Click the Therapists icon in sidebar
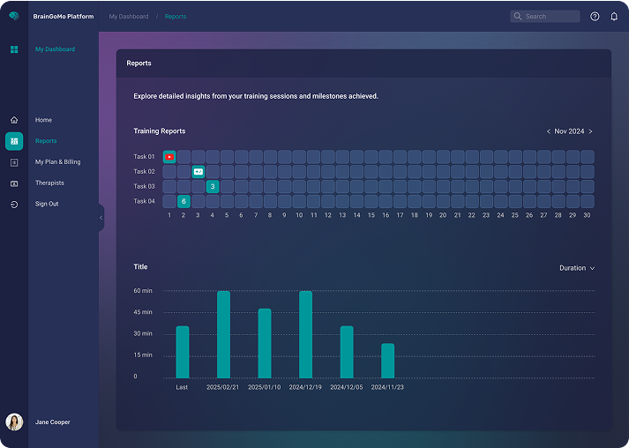The height and width of the screenshot is (448, 629). (x=14, y=183)
